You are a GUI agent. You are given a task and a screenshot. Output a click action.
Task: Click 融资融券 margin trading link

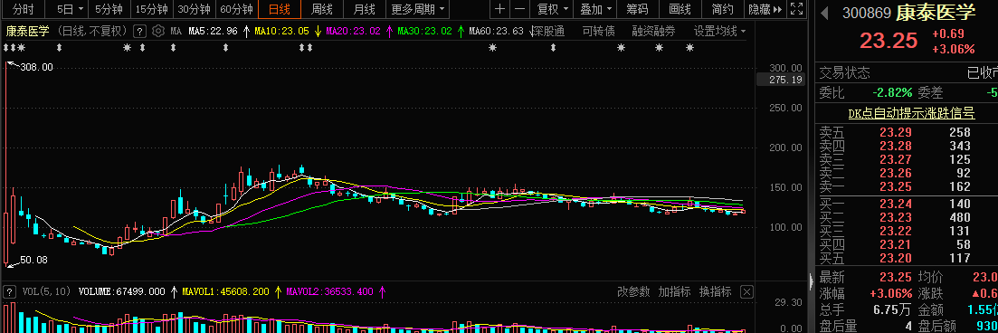click(x=653, y=31)
